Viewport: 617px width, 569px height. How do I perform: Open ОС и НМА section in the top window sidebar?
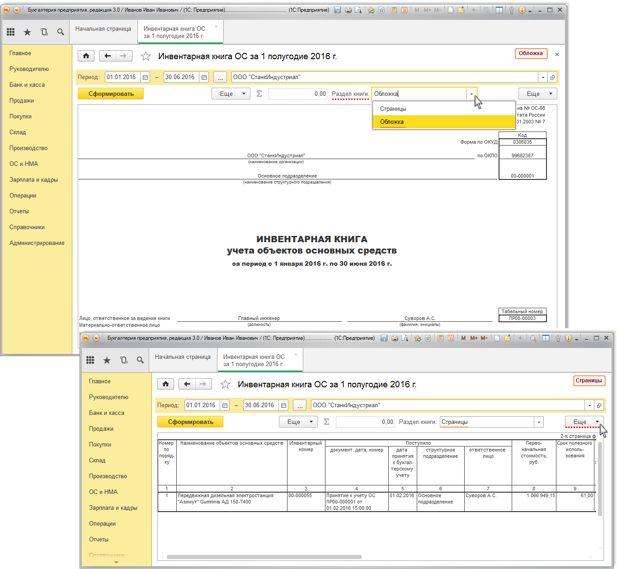(24, 164)
